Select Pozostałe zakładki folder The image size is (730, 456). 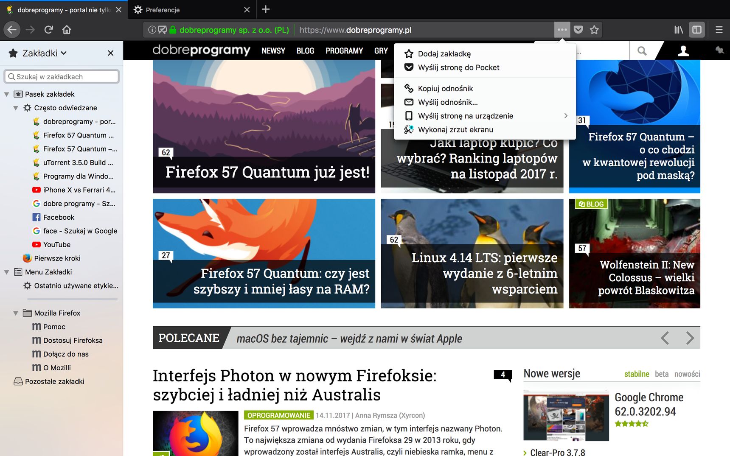point(49,381)
